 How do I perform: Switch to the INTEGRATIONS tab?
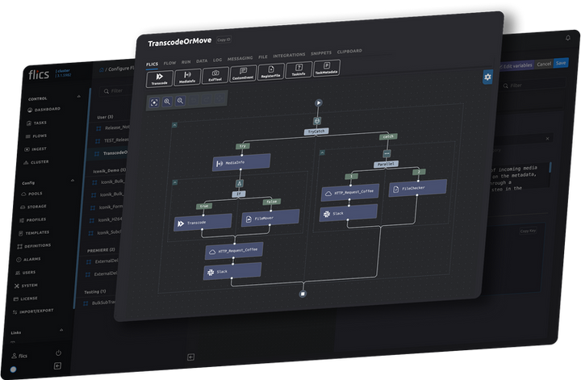pos(289,55)
